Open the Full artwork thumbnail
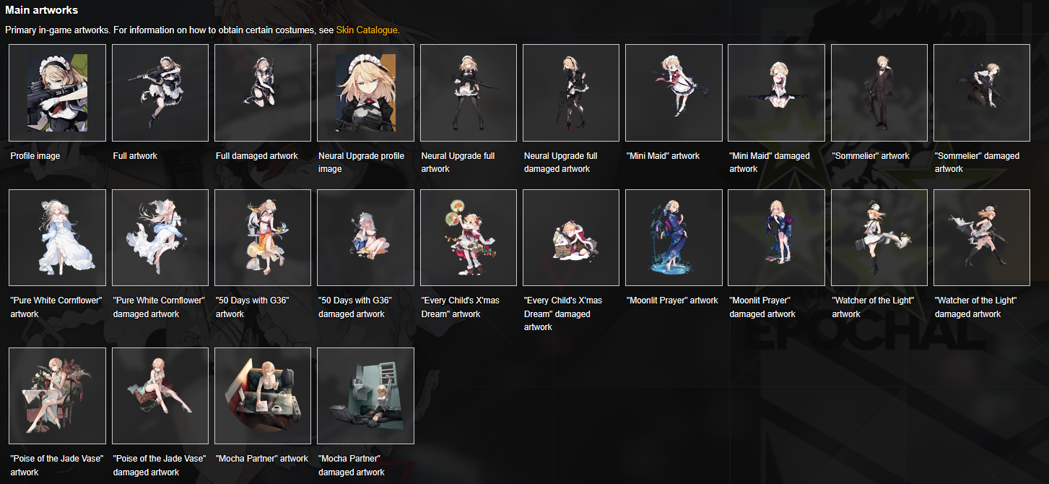The width and height of the screenshot is (1049, 484). pos(160,92)
